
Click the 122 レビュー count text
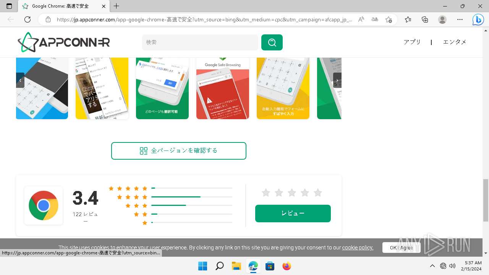[x=85, y=217]
